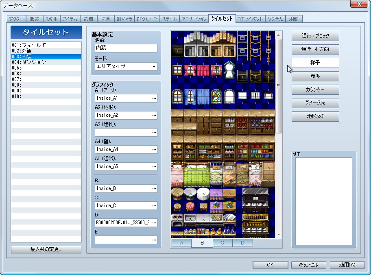This screenshot has height=275, width=371.
Task: Confirm with the OK button
Action: tap(270, 265)
